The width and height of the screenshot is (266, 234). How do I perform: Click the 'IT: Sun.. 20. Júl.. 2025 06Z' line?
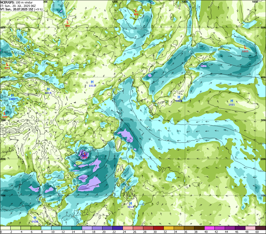click(x=18, y=6)
